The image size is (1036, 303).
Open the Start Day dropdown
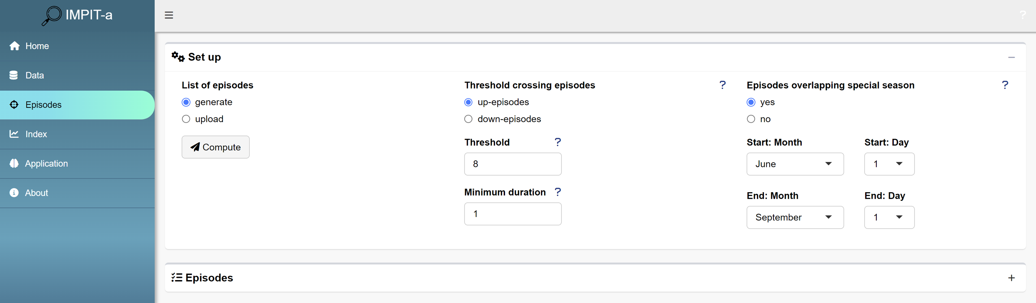pos(889,164)
